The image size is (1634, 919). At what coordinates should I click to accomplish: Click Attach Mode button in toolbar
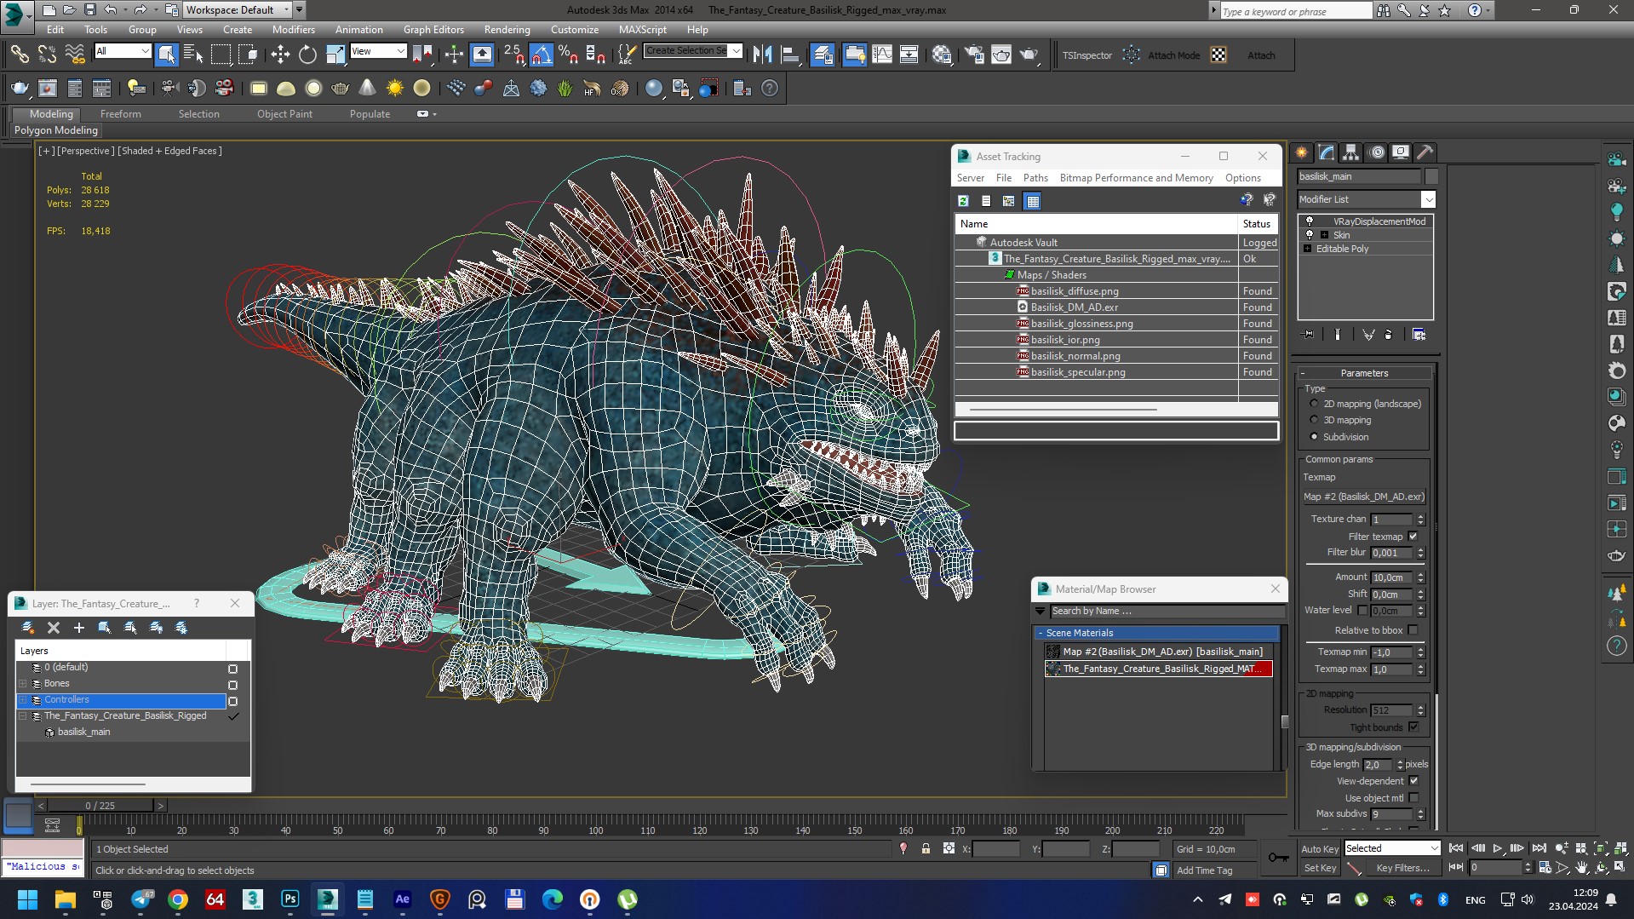pyautogui.click(x=1173, y=55)
